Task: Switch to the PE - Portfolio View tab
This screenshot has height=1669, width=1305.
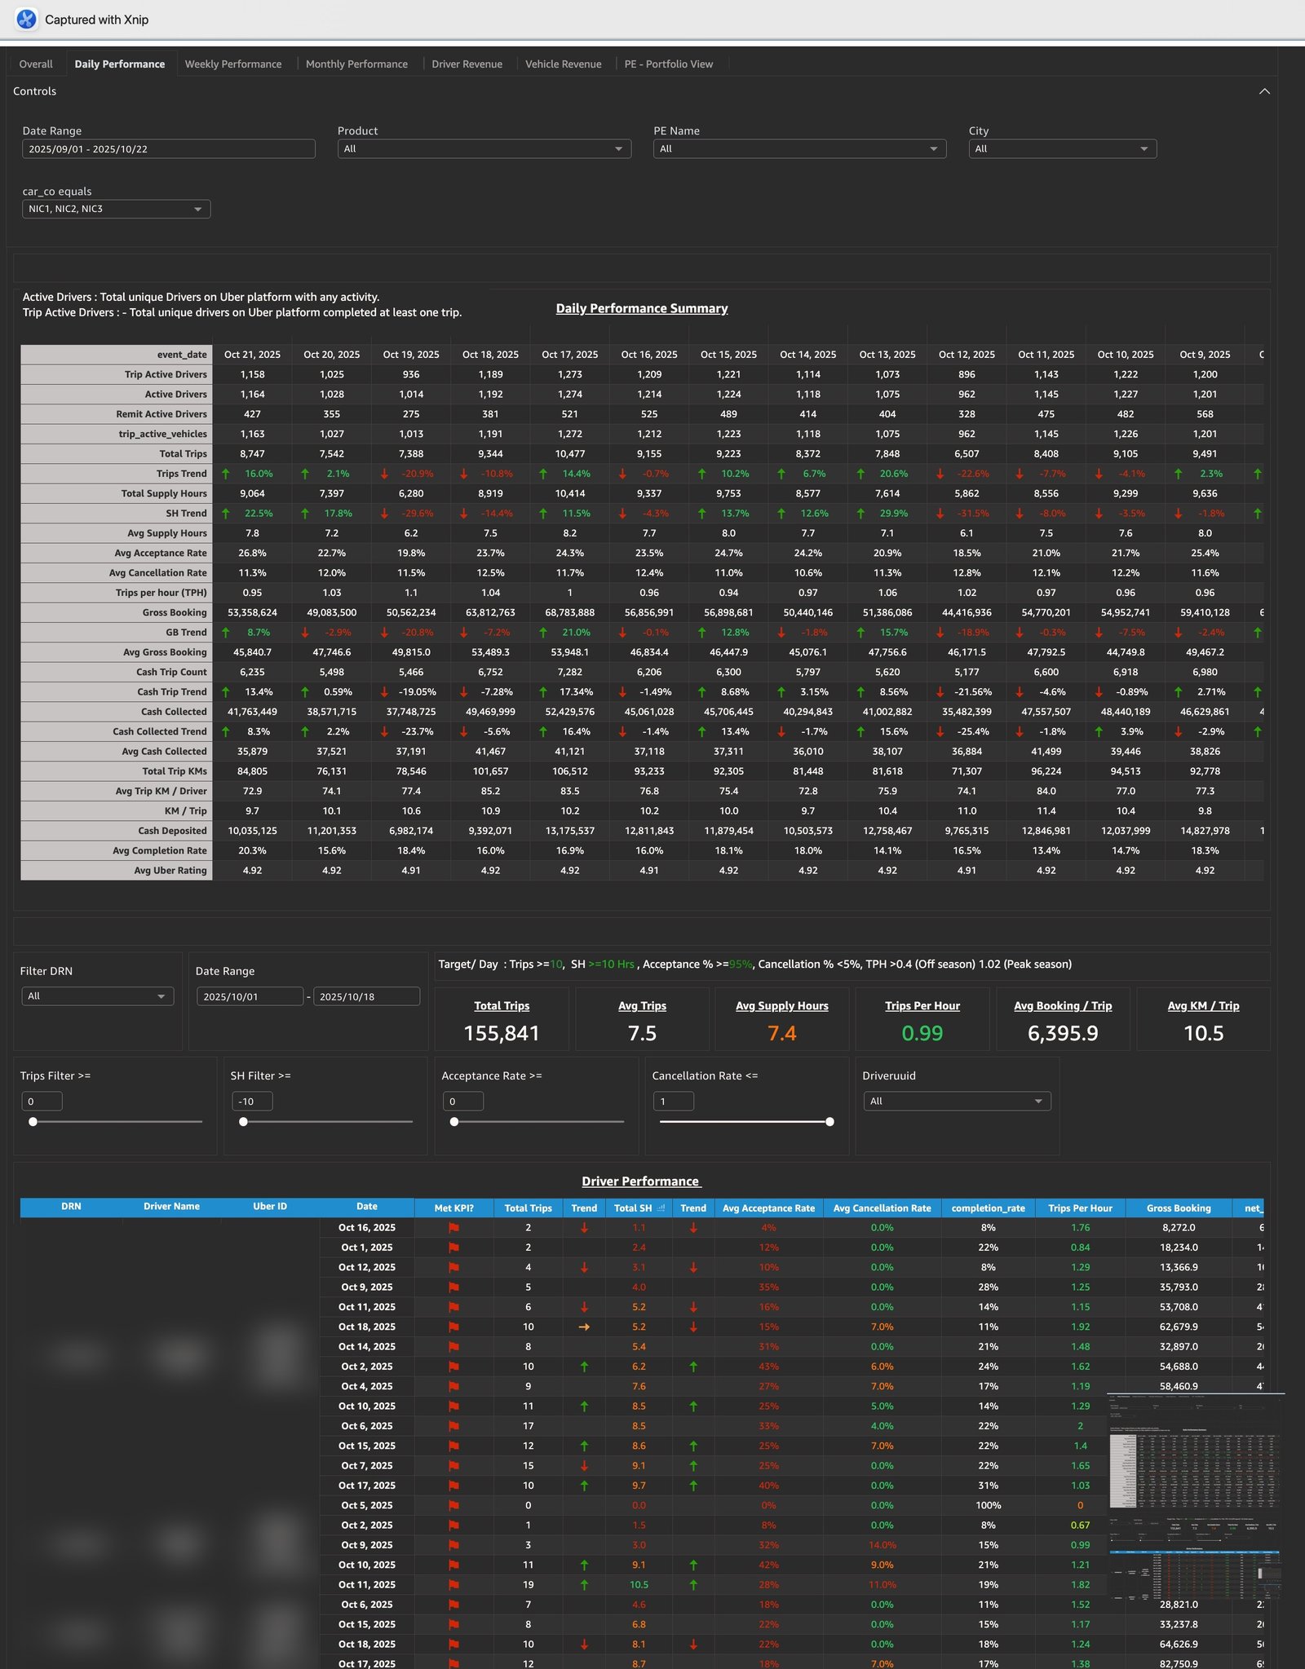Action: coord(668,64)
